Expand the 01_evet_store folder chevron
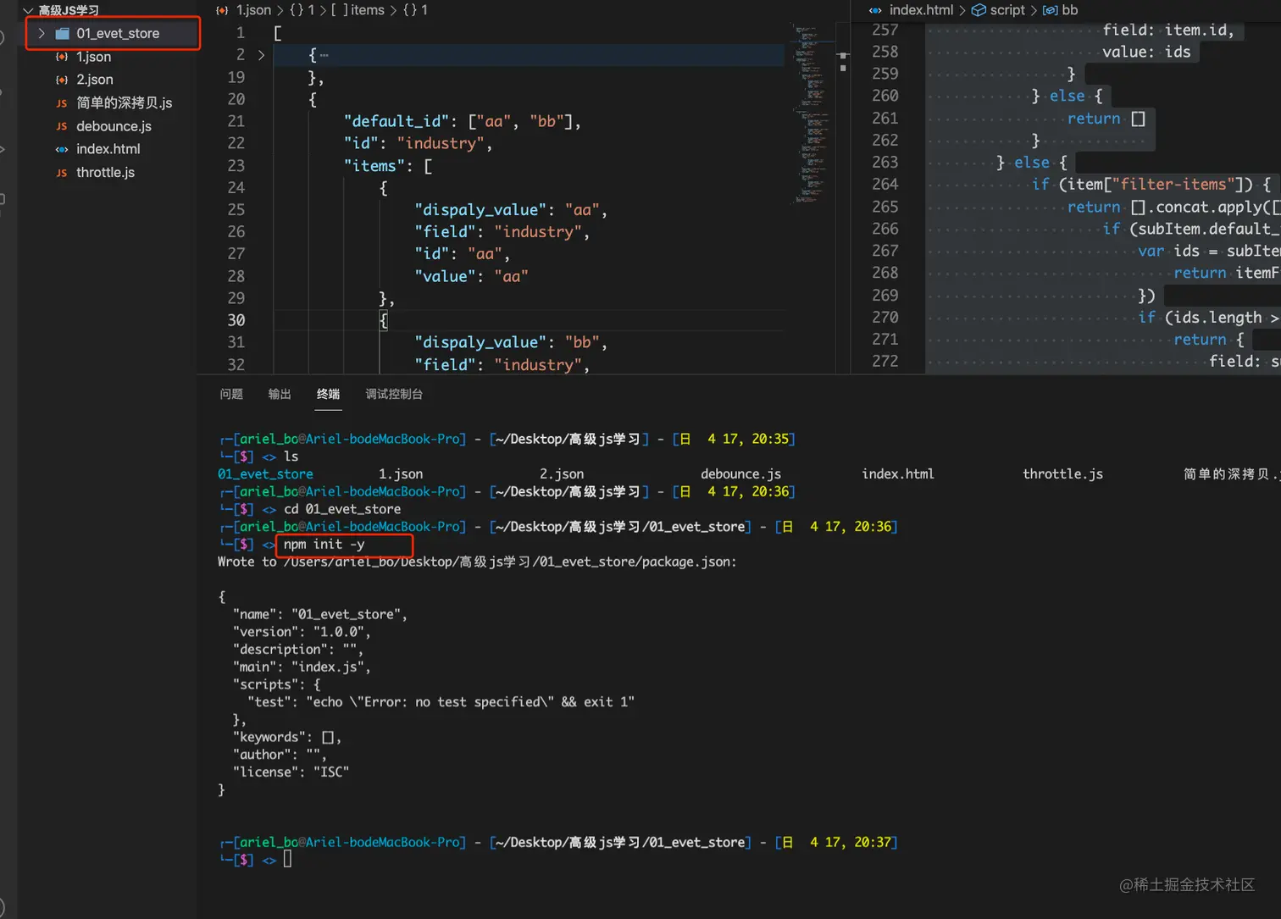The height and width of the screenshot is (919, 1281). click(42, 34)
